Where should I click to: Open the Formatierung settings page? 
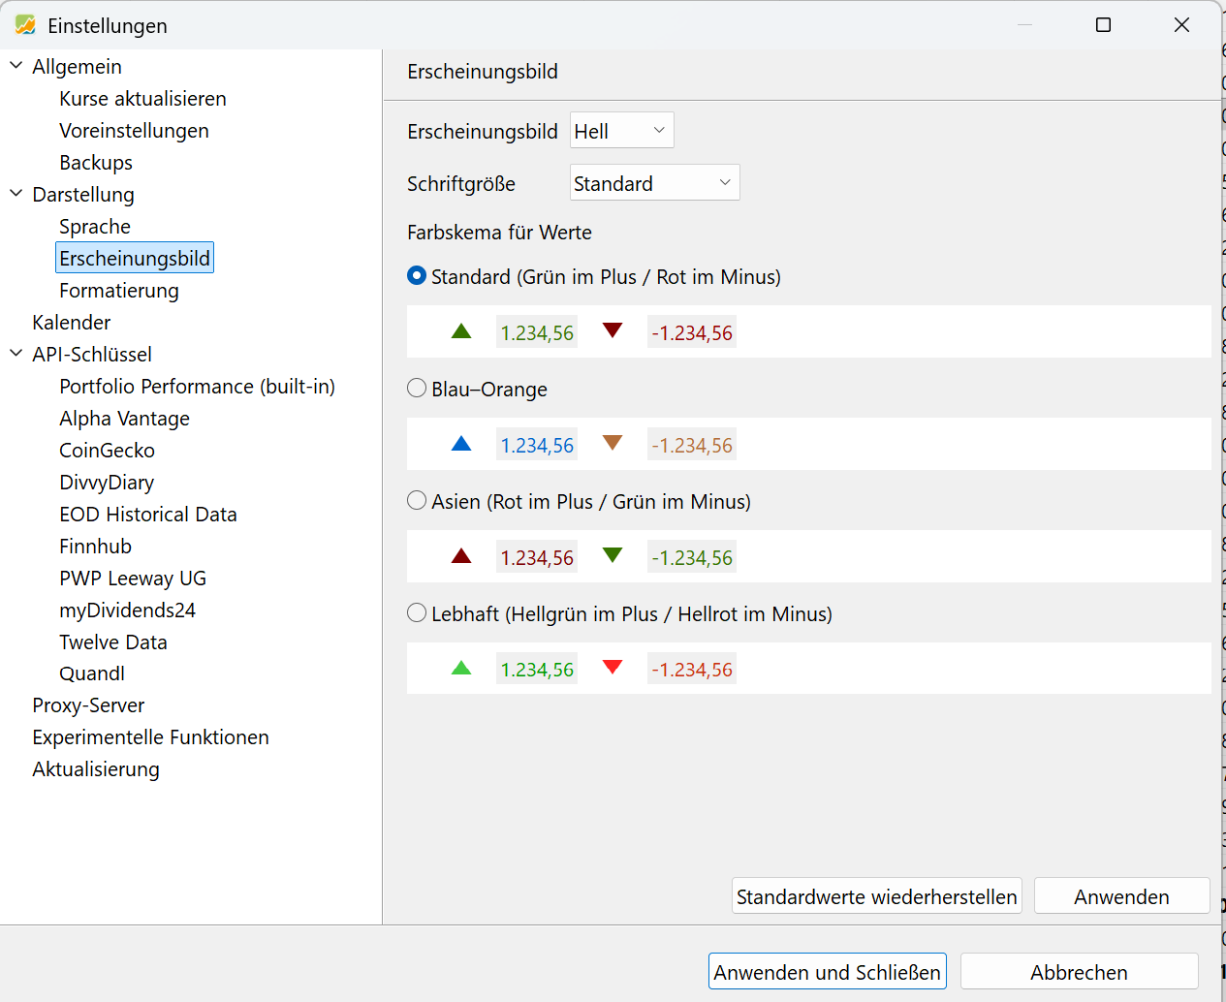coord(118,291)
